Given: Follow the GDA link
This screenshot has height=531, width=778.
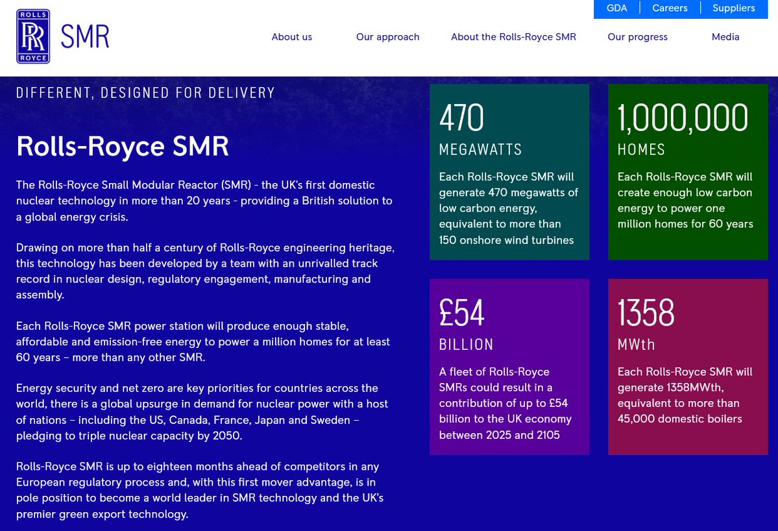Looking at the screenshot, I should tap(616, 8).
